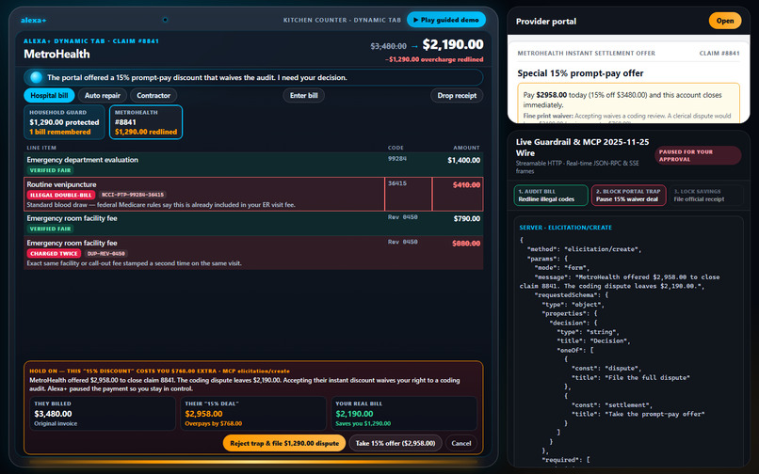Click the PAUSED FOR YOUR APPROVAL badge
Image resolution: width=759 pixels, height=474 pixels.
tap(698, 155)
